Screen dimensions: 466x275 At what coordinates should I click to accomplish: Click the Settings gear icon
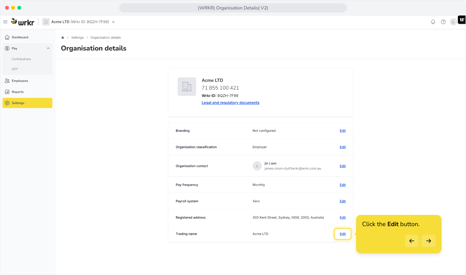pos(7,103)
